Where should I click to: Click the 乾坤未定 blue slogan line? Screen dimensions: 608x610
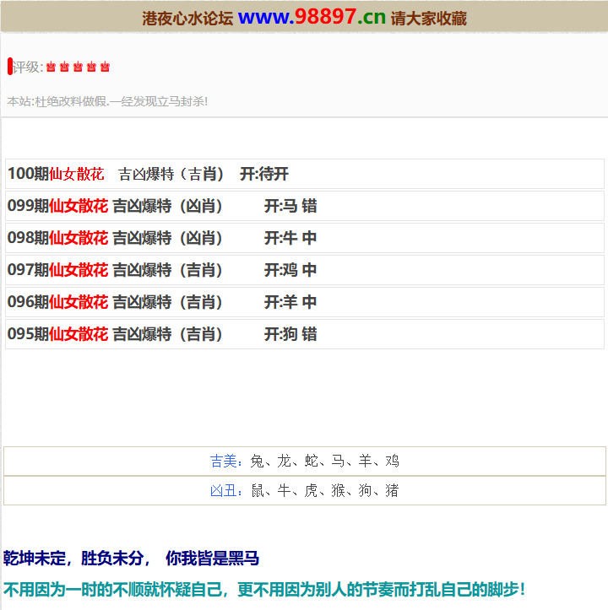[x=131, y=559]
